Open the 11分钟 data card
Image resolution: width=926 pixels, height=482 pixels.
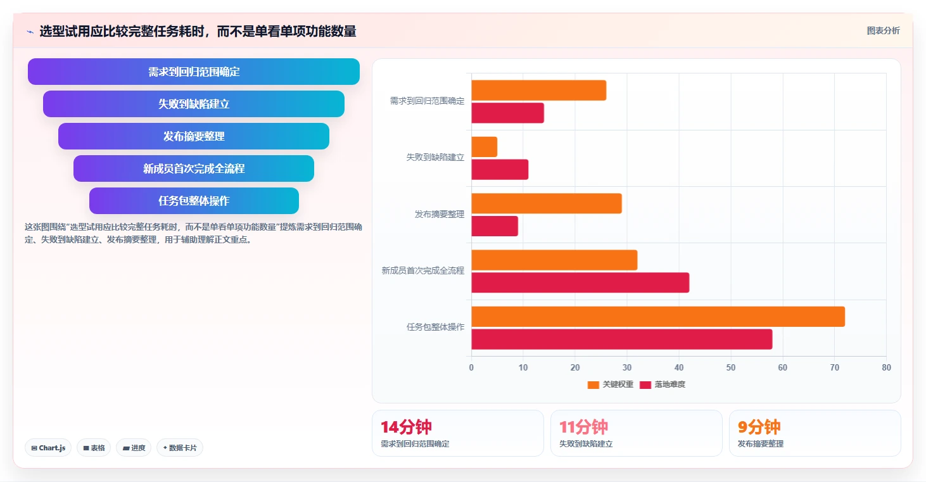[636, 433]
